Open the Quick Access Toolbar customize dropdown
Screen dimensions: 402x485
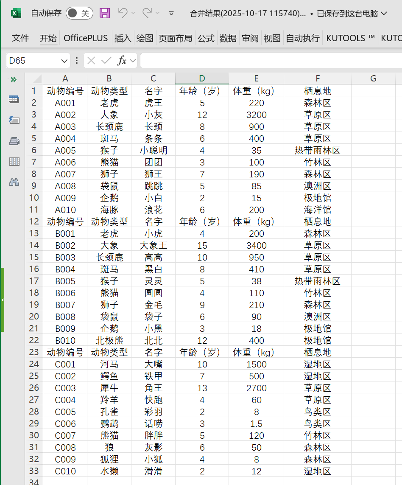171,13
